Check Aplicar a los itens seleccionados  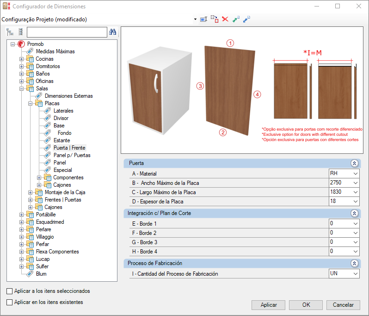(9, 291)
